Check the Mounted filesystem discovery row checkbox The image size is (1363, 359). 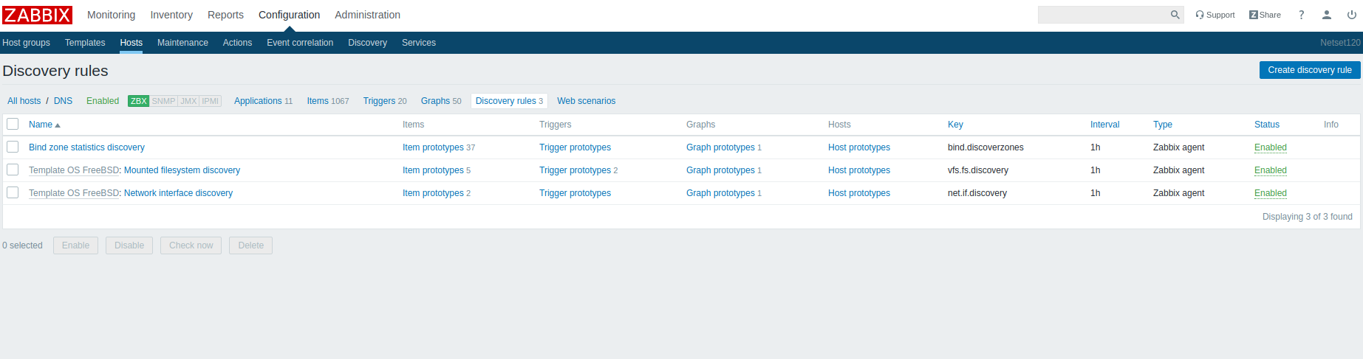(13, 170)
